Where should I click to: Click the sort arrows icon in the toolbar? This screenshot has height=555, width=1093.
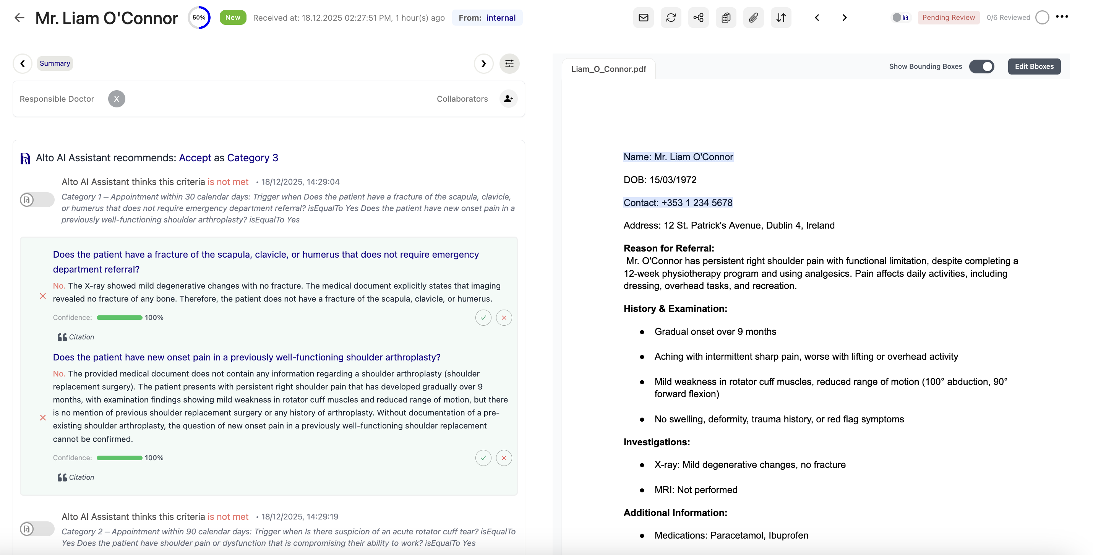781,18
